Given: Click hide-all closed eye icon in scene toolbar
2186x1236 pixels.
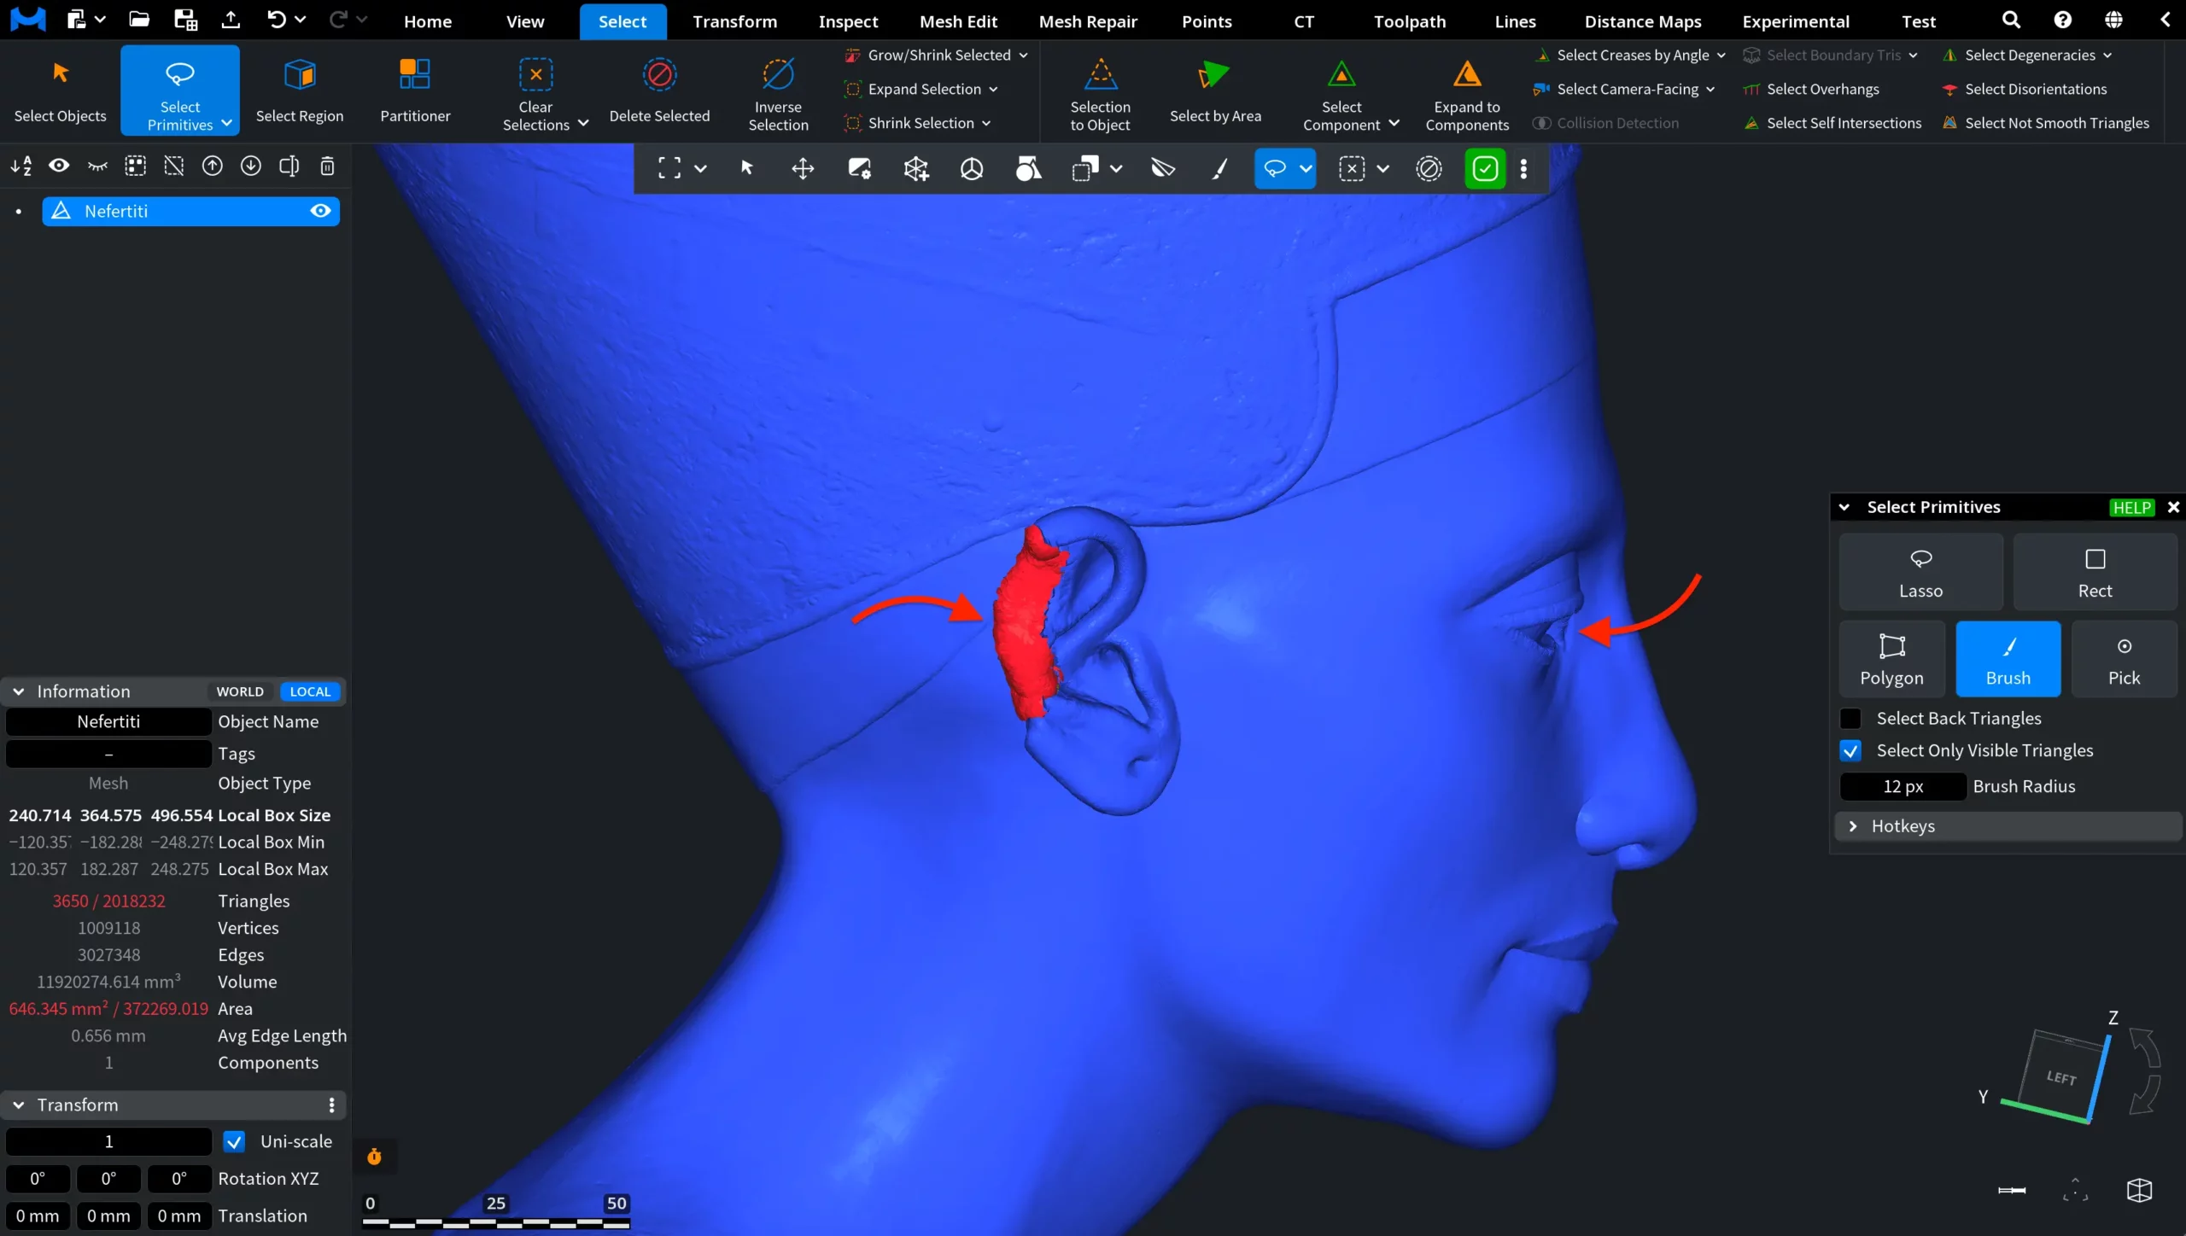Looking at the screenshot, I should [97, 166].
